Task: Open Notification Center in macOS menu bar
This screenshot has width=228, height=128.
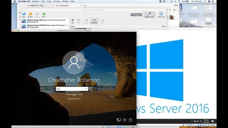Action: pos(213,1)
